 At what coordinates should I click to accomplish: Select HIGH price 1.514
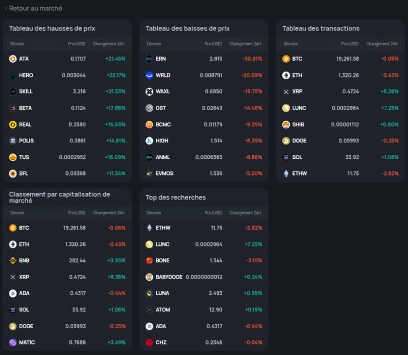click(216, 141)
